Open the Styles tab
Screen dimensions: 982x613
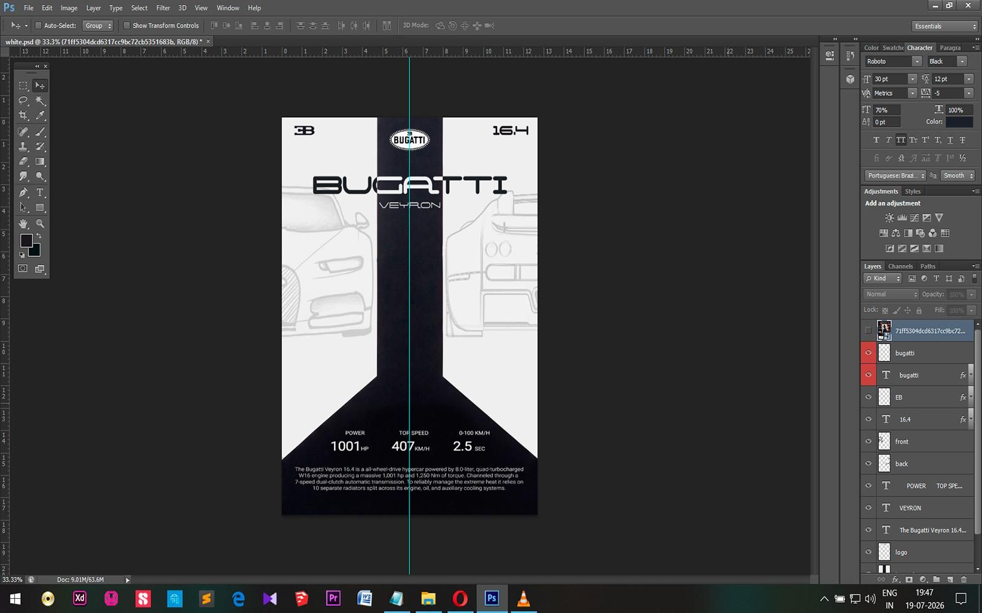[x=913, y=191]
